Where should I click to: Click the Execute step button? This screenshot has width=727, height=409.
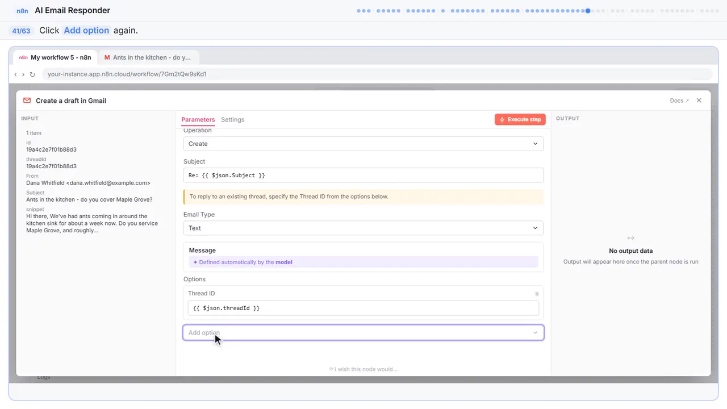coord(520,119)
